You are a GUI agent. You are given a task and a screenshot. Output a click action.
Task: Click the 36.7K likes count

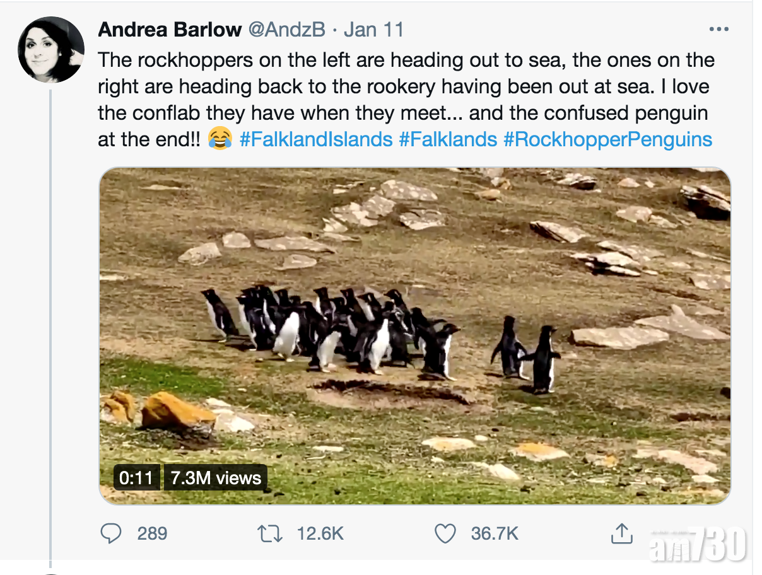click(495, 534)
